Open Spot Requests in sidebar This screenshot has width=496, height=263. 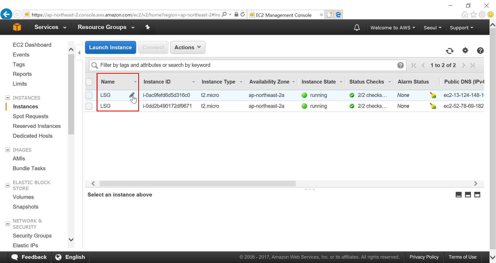pyautogui.click(x=30, y=116)
